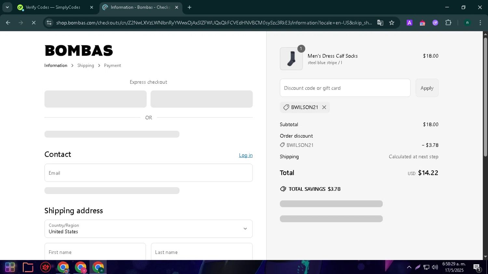Click the Apply discount button

pos(427,88)
